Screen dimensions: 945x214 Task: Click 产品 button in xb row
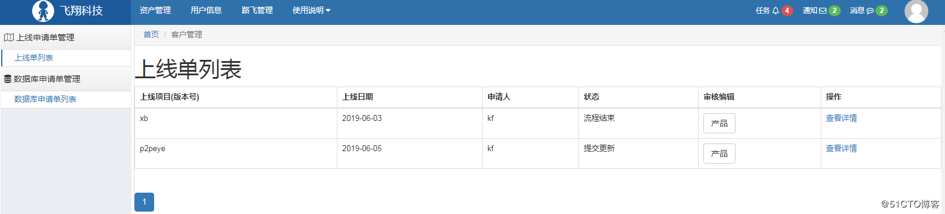click(x=719, y=123)
